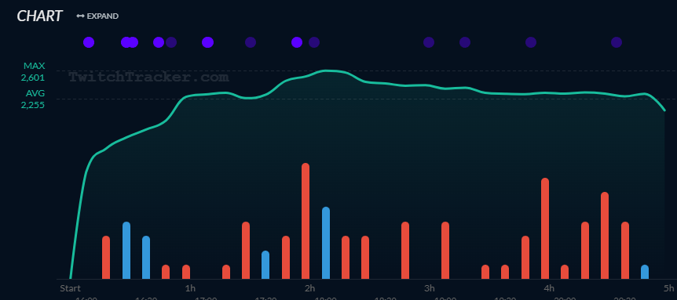
Task: Click the first bright purple event dot
Action: pyautogui.click(x=89, y=42)
